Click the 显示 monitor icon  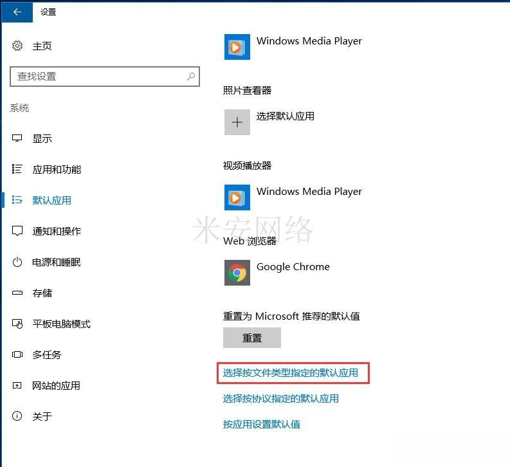point(17,138)
